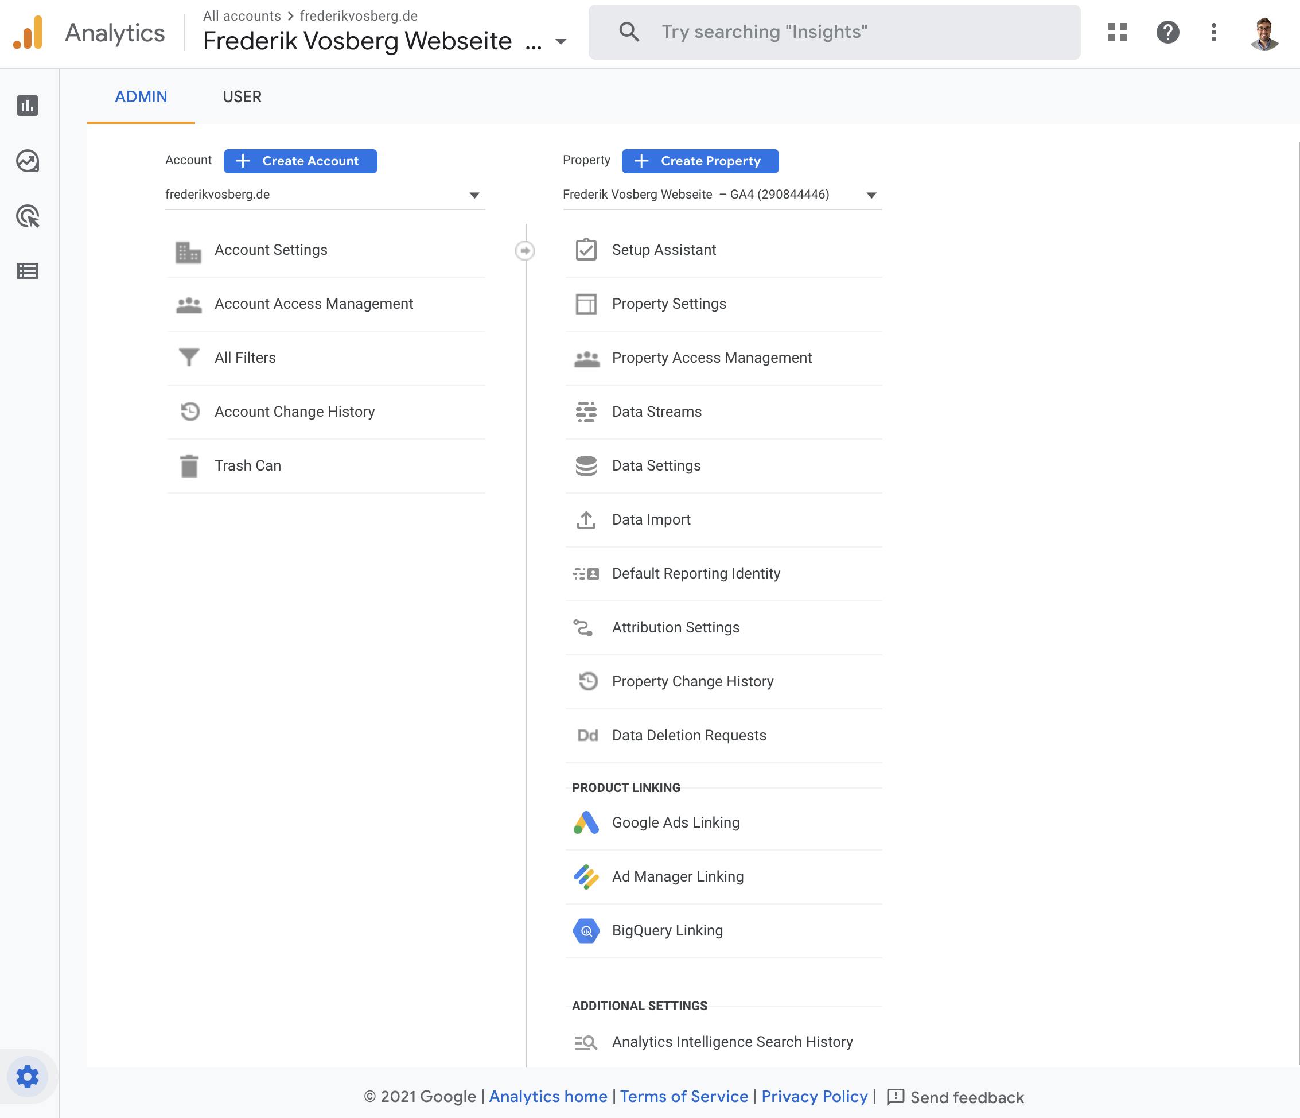
Task: Expand the Frederik Vosberg Webseite GA4 property dropdown
Action: 722,195
